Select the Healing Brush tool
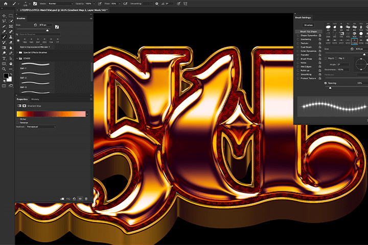 [x=11, y=32]
